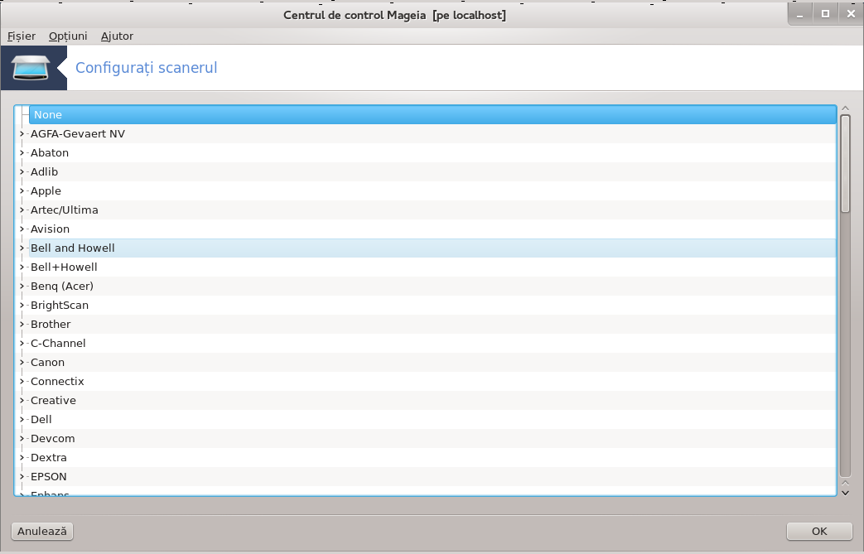Select the EPSON row
This screenshot has width=864, height=554.
(x=432, y=477)
